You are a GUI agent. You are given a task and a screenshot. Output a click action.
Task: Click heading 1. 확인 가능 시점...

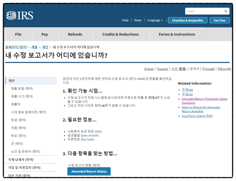(82, 91)
